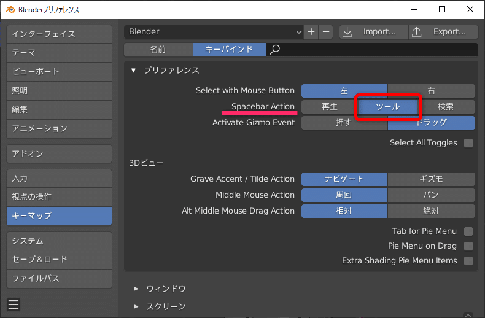This screenshot has height=318, width=485.
Task: Set Select with Mouse Button to 右
Action: 431,91
